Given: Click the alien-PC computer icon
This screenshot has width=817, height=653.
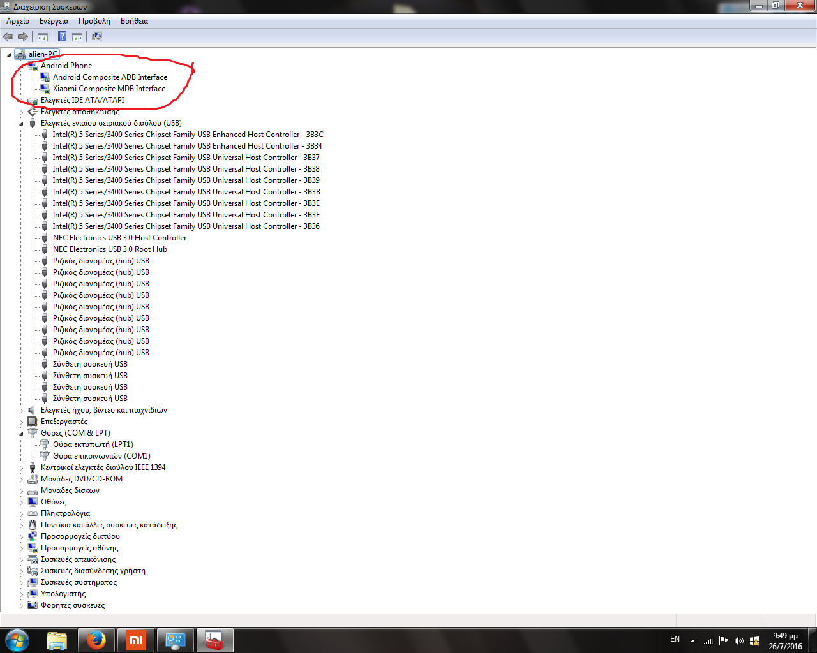Looking at the screenshot, I should click(20, 54).
